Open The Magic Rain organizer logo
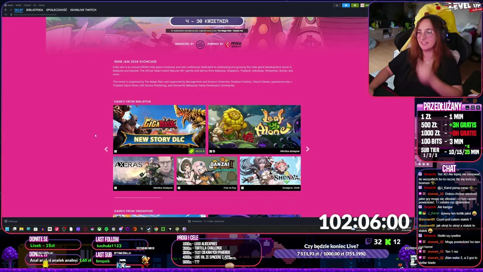 pyautogui.click(x=200, y=44)
